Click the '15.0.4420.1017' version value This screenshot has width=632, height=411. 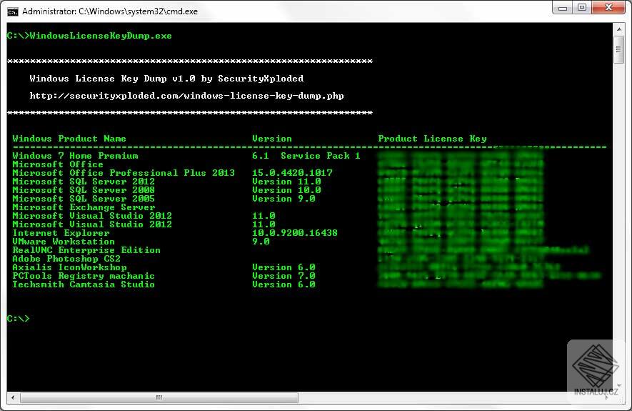(x=292, y=173)
